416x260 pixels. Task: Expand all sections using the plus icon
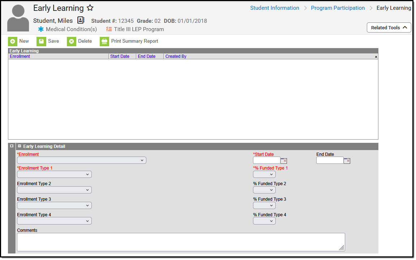pos(12,146)
